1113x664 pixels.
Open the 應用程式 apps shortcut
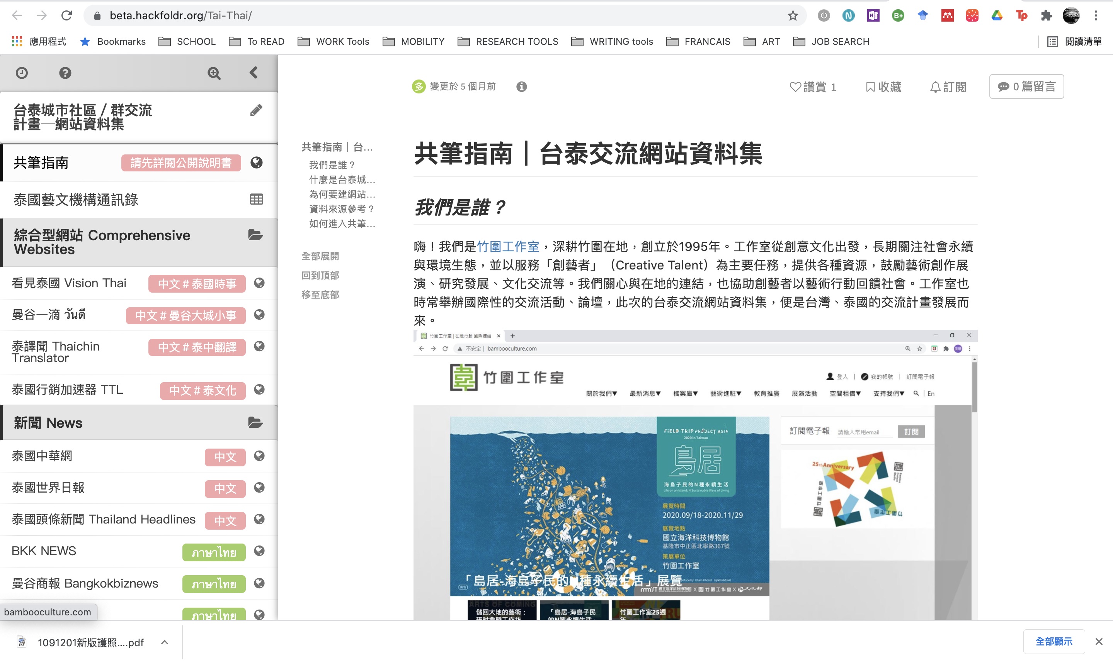point(39,42)
